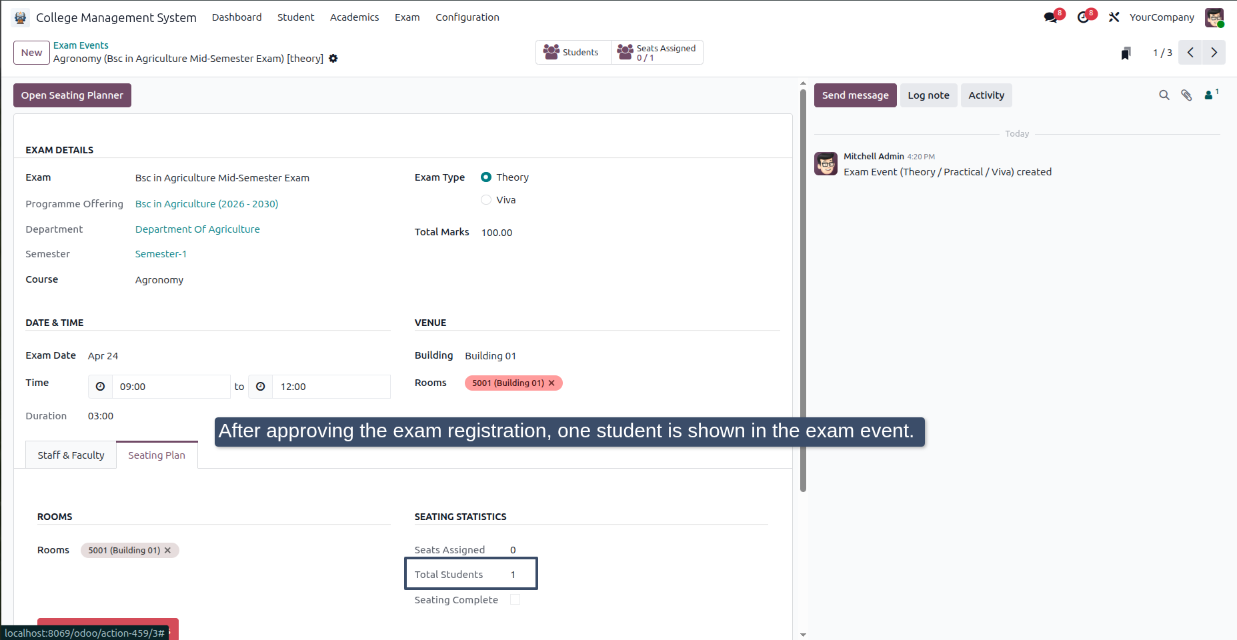Go to next record arrow

click(1214, 53)
